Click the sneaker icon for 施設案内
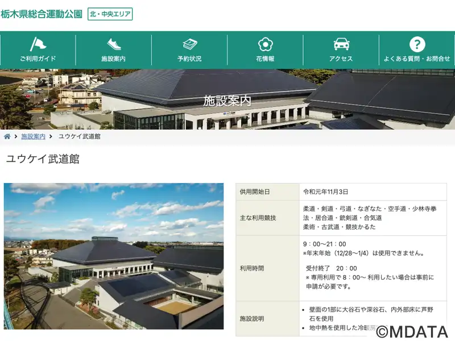 [x=114, y=44]
